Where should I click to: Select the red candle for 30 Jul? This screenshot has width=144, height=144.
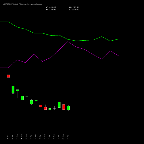tap(8, 76)
